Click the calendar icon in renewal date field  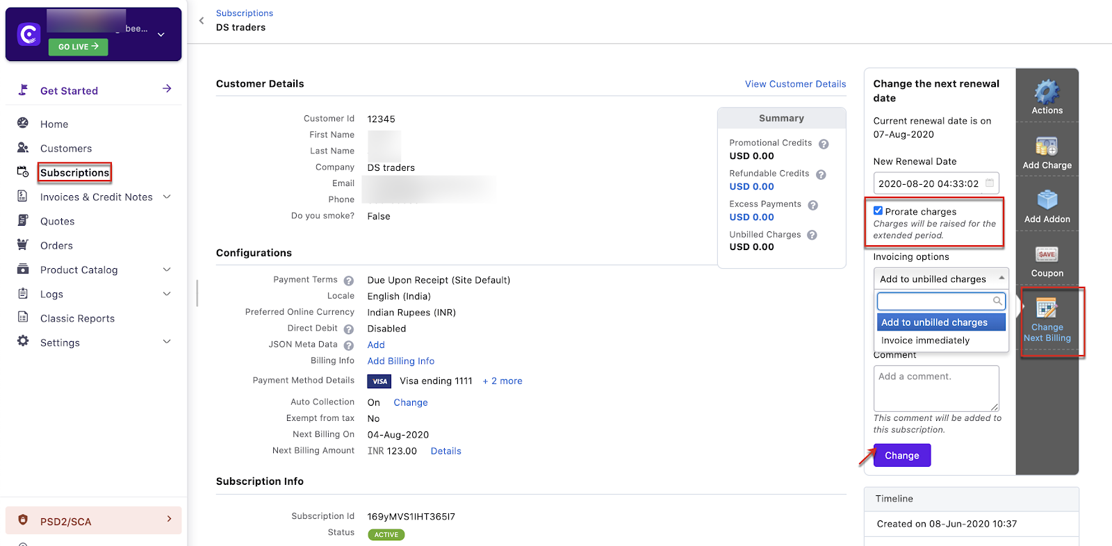(x=990, y=183)
